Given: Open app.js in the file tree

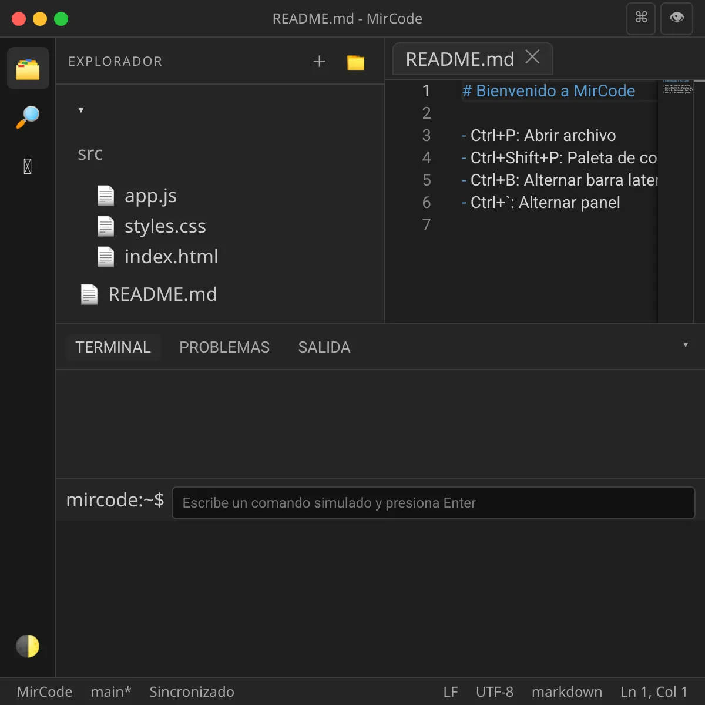Looking at the screenshot, I should (150, 196).
